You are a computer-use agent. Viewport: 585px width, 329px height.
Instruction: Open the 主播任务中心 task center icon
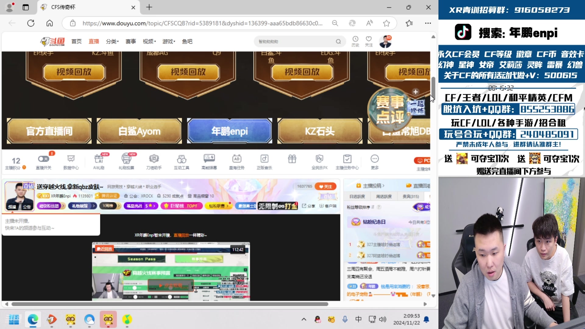[x=347, y=162]
